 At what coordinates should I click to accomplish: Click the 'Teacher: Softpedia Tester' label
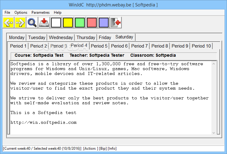pyautogui.click(x=97, y=56)
